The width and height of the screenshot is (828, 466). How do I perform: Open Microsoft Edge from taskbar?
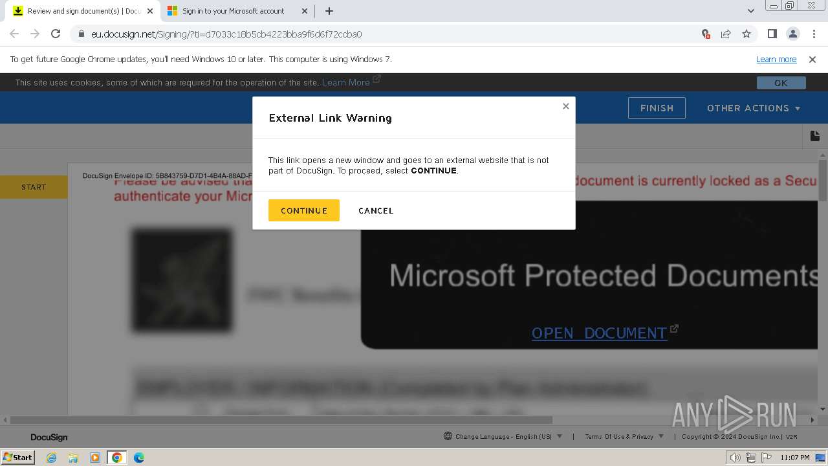139,458
